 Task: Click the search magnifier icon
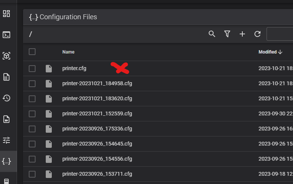coord(212,34)
